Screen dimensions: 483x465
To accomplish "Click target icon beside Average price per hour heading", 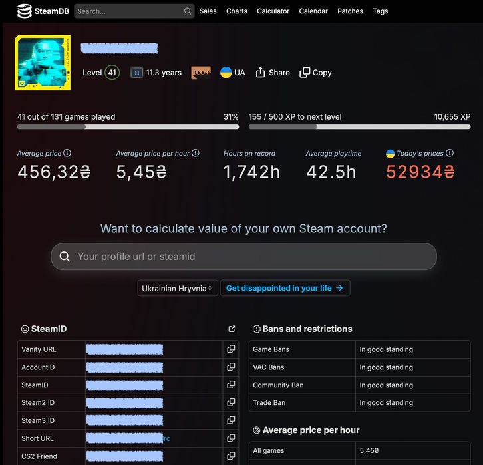I will [256, 430].
